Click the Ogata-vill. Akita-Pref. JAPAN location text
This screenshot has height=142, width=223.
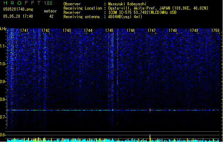point(158,8)
